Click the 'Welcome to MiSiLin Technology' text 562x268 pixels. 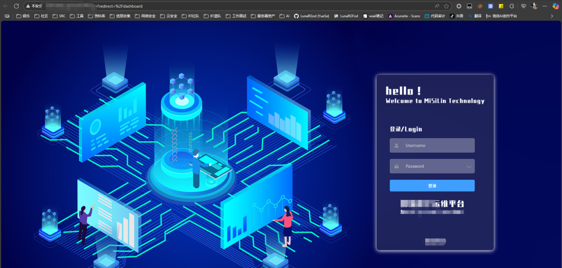point(435,101)
